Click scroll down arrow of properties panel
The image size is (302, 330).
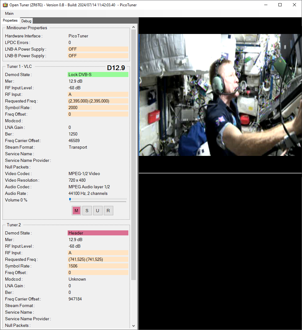coord(134,326)
